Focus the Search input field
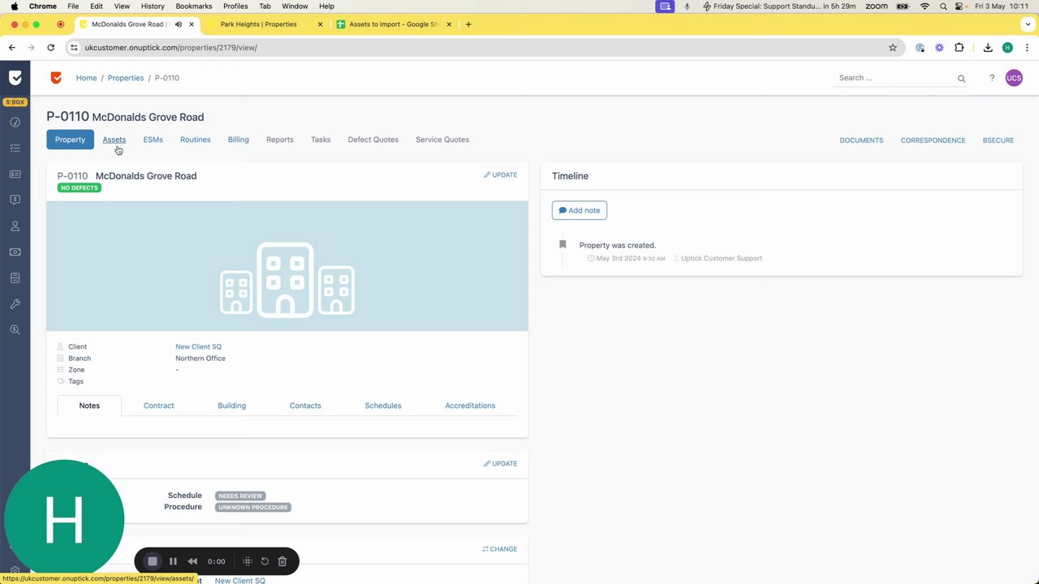1039x584 pixels. pyautogui.click(x=895, y=78)
